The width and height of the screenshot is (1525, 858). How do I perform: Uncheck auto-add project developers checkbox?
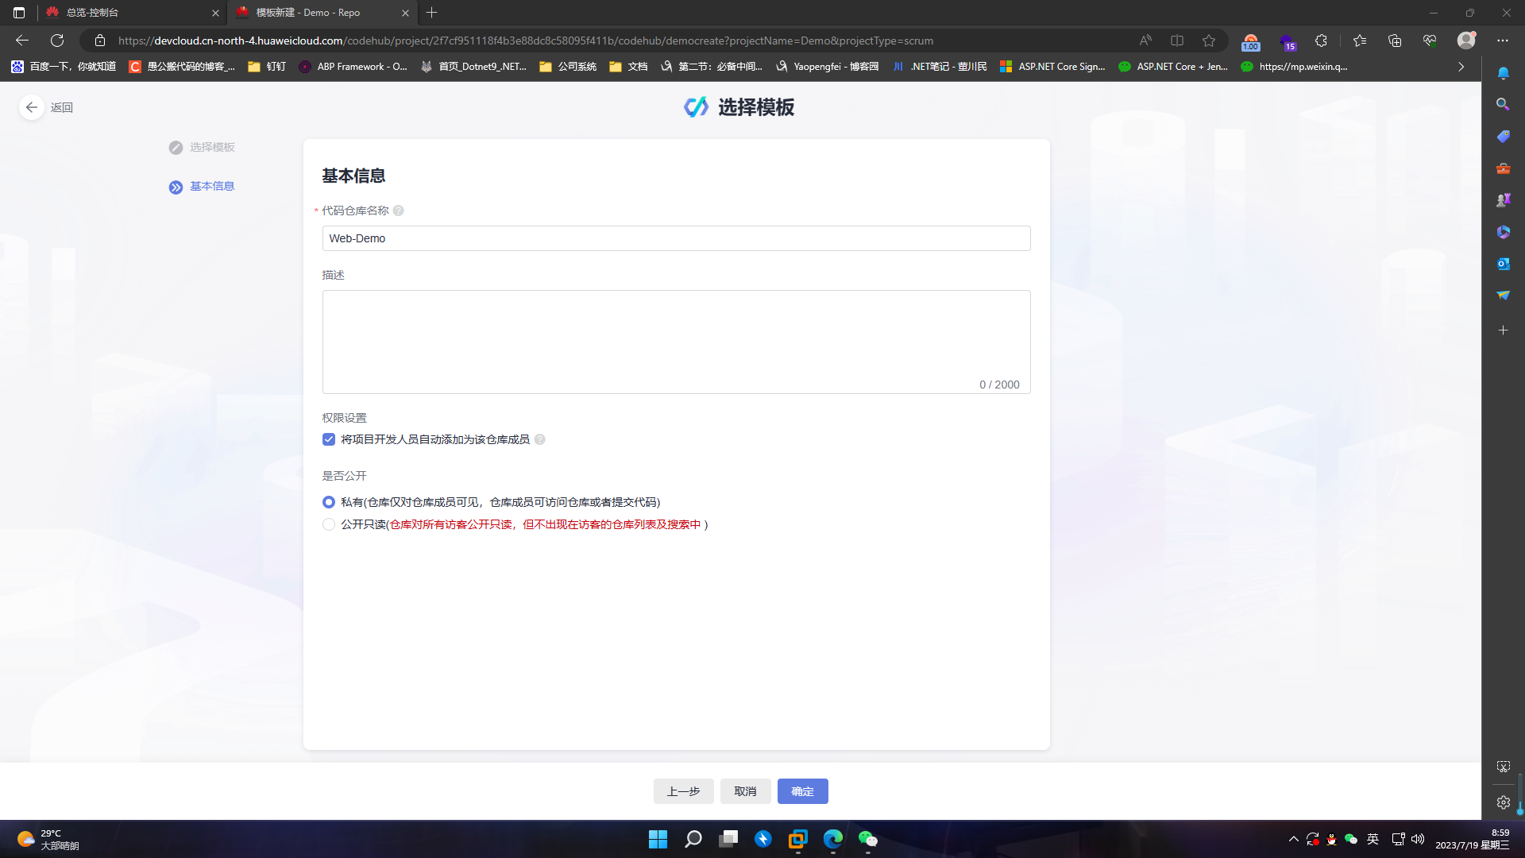pyautogui.click(x=329, y=439)
